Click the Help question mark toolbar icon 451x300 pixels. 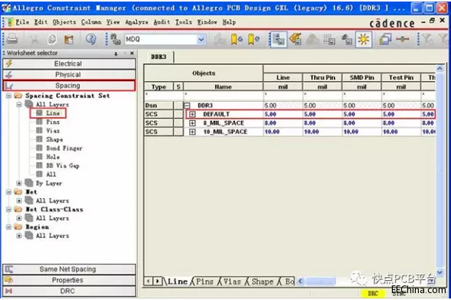pyautogui.click(x=91, y=39)
